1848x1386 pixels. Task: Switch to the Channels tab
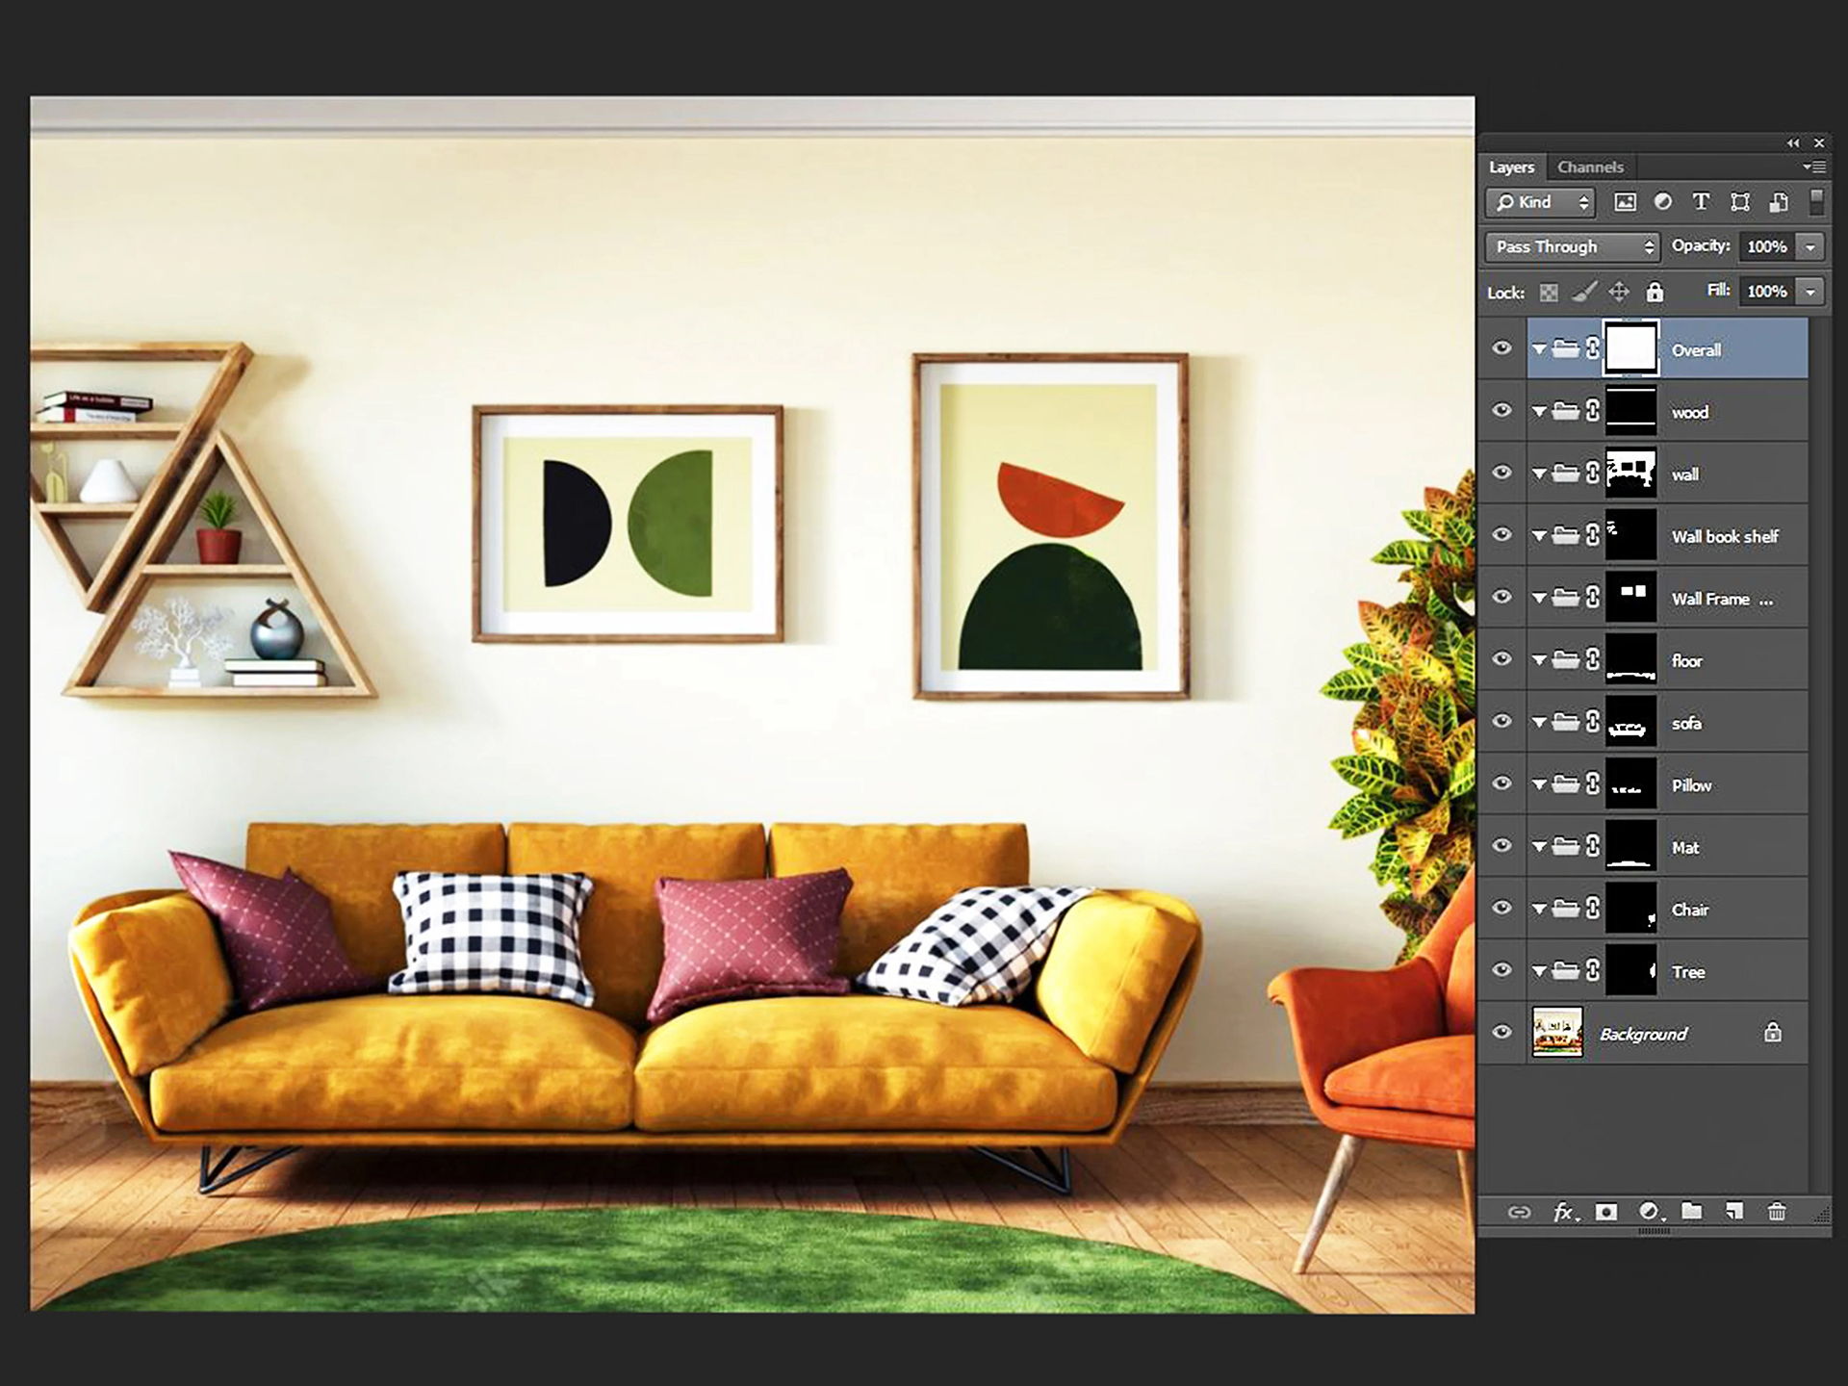point(1592,167)
